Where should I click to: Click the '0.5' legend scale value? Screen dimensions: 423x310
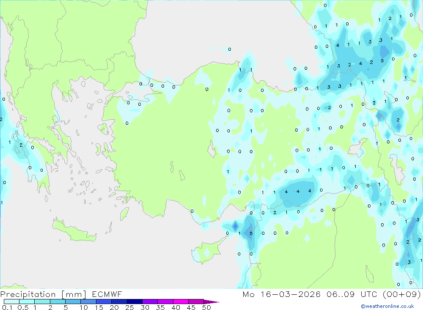pos(23,307)
